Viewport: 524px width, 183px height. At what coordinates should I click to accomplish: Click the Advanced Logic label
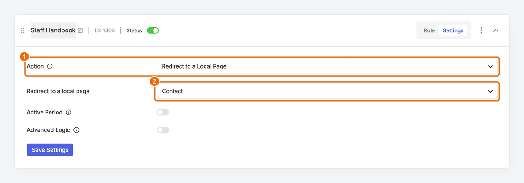48,130
